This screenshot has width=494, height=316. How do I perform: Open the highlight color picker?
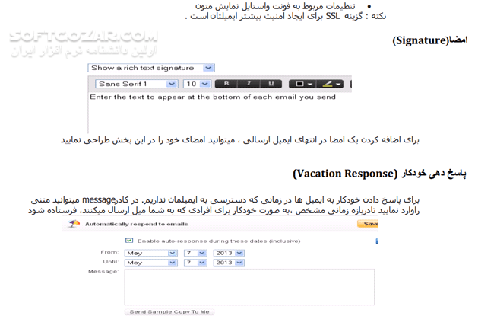pyautogui.click(x=330, y=84)
